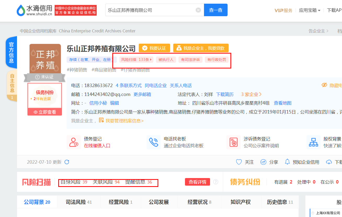Viewport: 342px width, 217px height.
Task: Open 债务登记 person icon
Action: (x=73, y=142)
